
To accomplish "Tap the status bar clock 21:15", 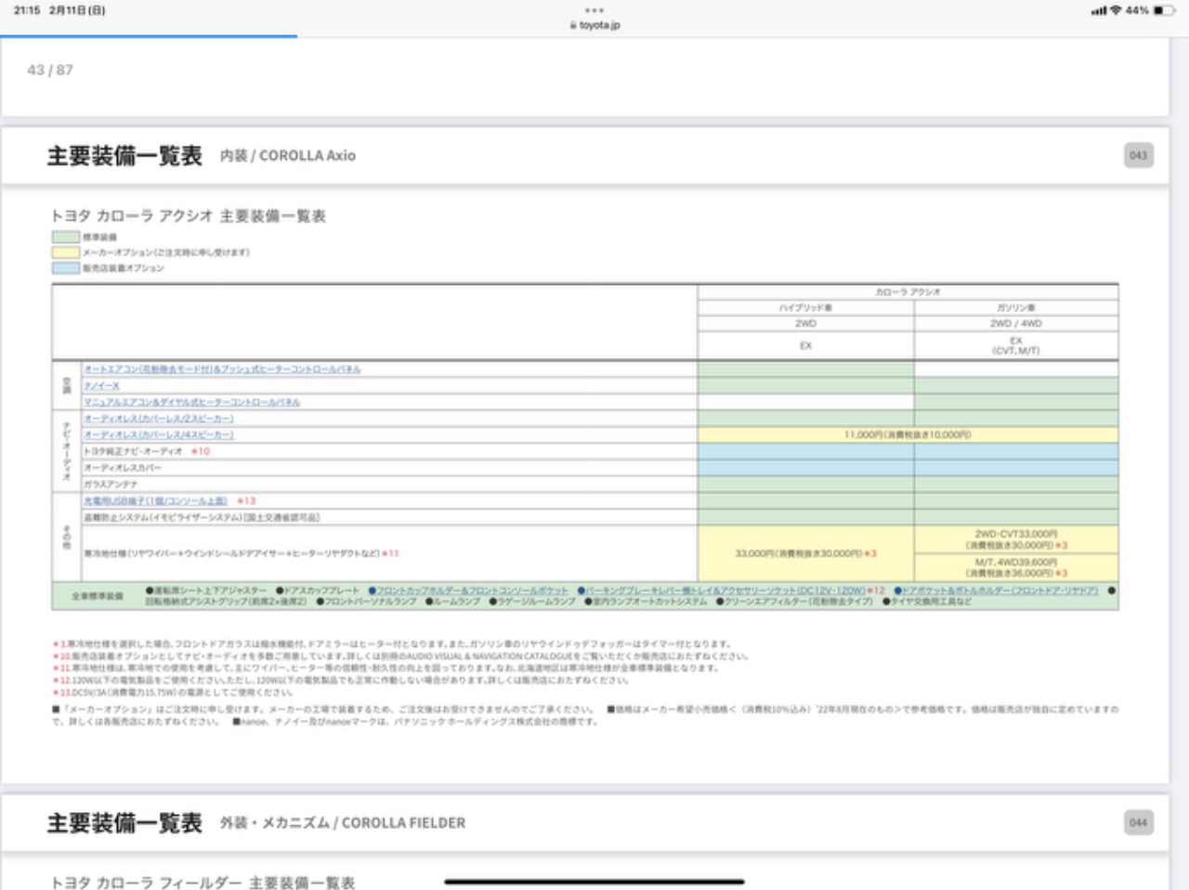I will coord(27,10).
